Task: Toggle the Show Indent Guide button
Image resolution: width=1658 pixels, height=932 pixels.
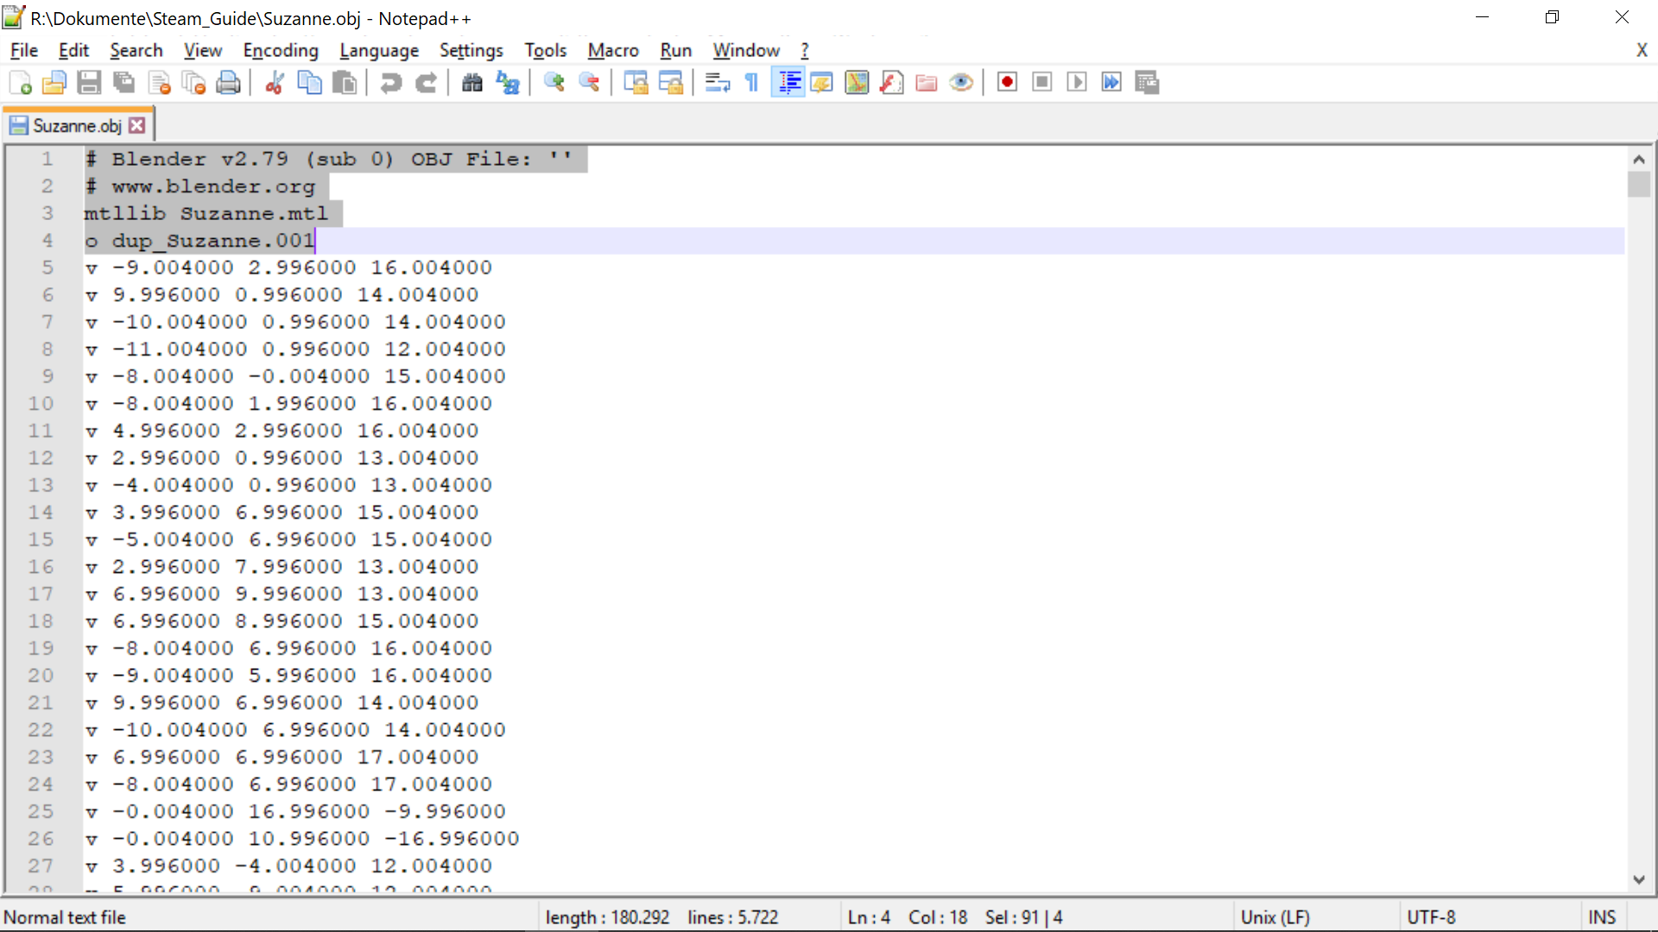Action: click(788, 83)
